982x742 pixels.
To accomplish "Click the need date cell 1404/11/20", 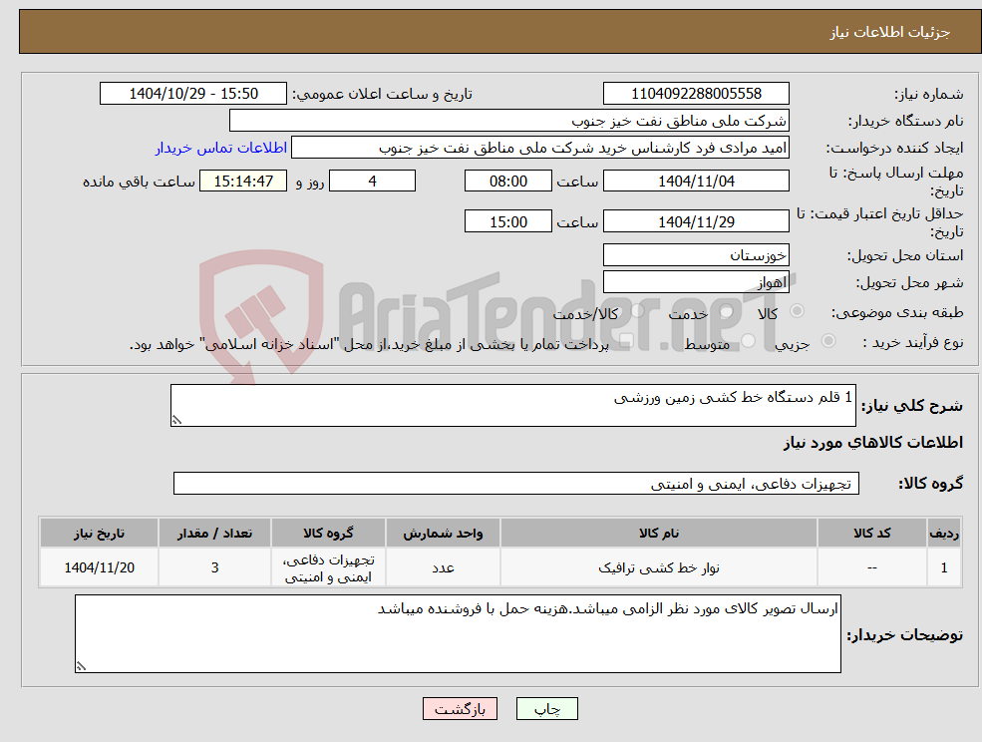I will (x=99, y=567).
